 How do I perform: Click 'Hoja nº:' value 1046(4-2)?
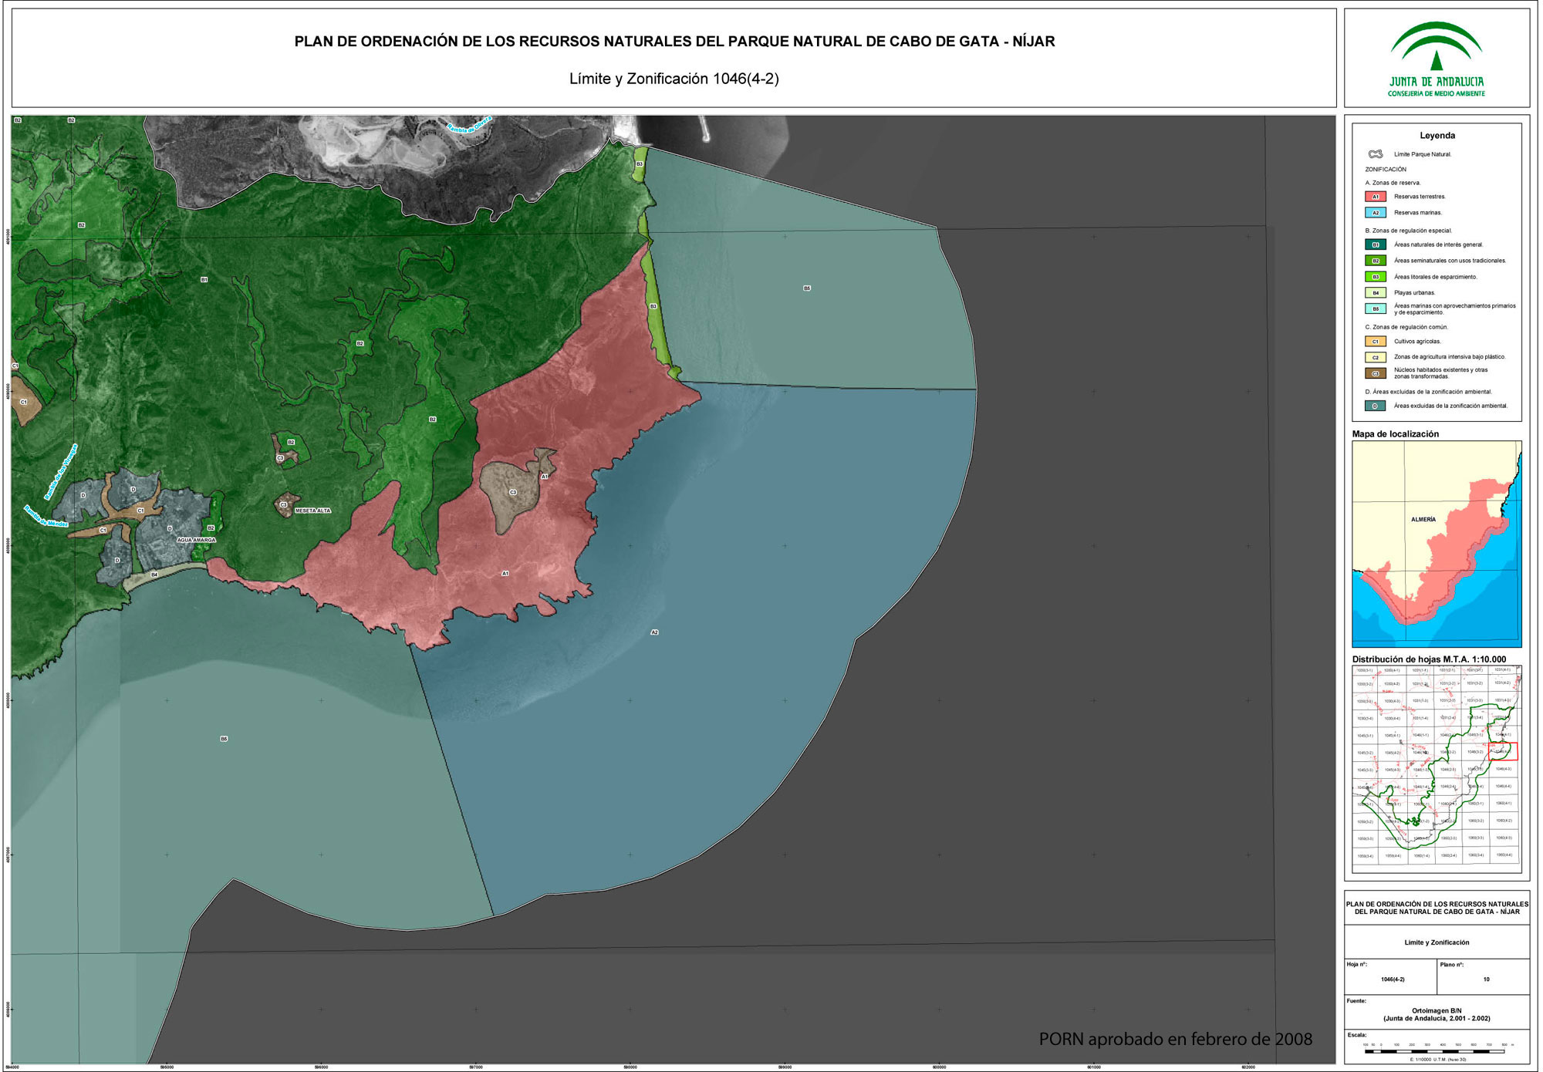[x=1393, y=979]
